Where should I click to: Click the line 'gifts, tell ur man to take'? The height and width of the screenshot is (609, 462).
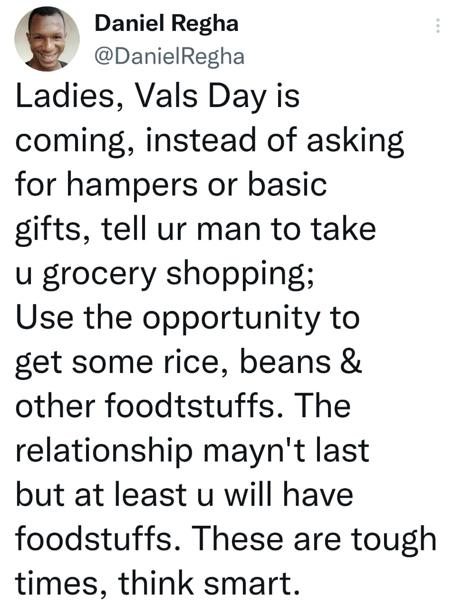[195, 229]
